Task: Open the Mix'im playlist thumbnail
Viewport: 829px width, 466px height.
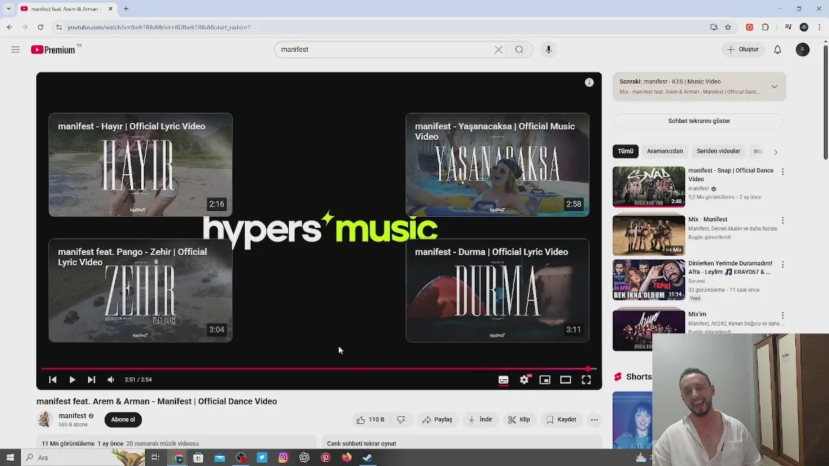Action: click(649, 330)
